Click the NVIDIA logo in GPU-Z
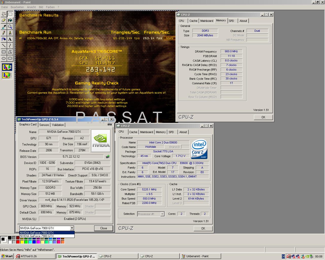This screenshot has width=325, height=260. (101, 141)
